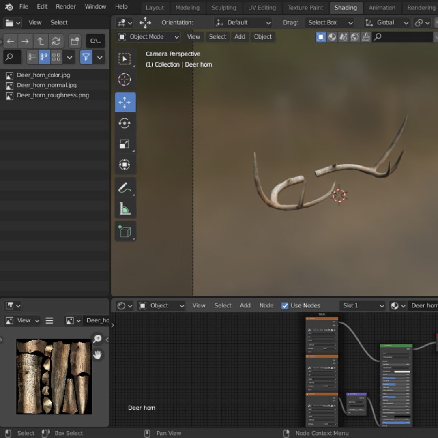Image resolution: width=438 pixels, height=438 pixels.
Task: Switch file browser to thumbnail display
Action: (56, 57)
